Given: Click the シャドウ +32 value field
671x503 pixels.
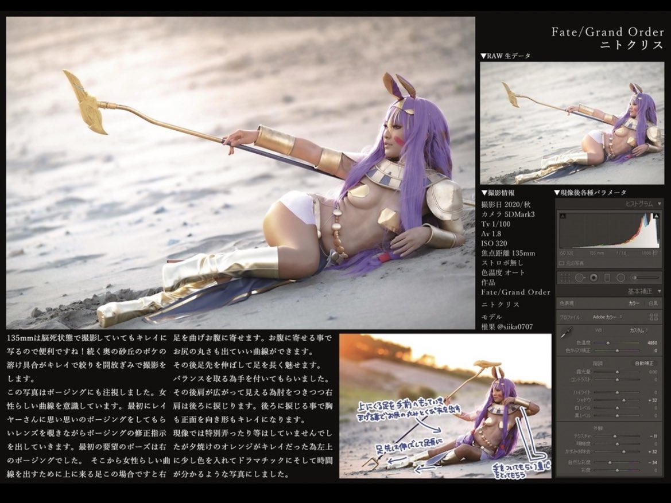Looking at the screenshot, I should tap(653, 400).
